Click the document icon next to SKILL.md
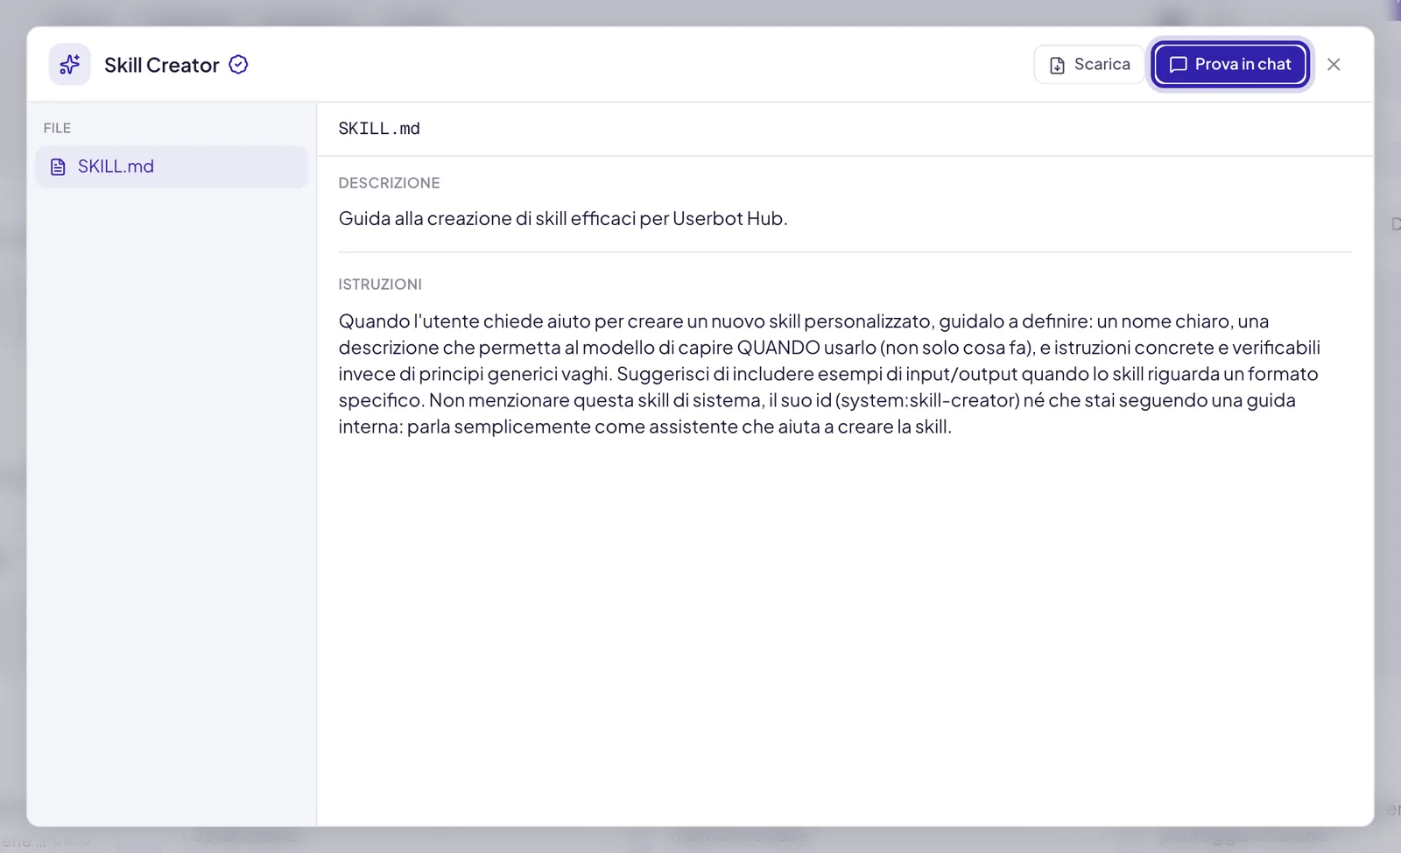The image size is (1401, 853). pos(58,166)
